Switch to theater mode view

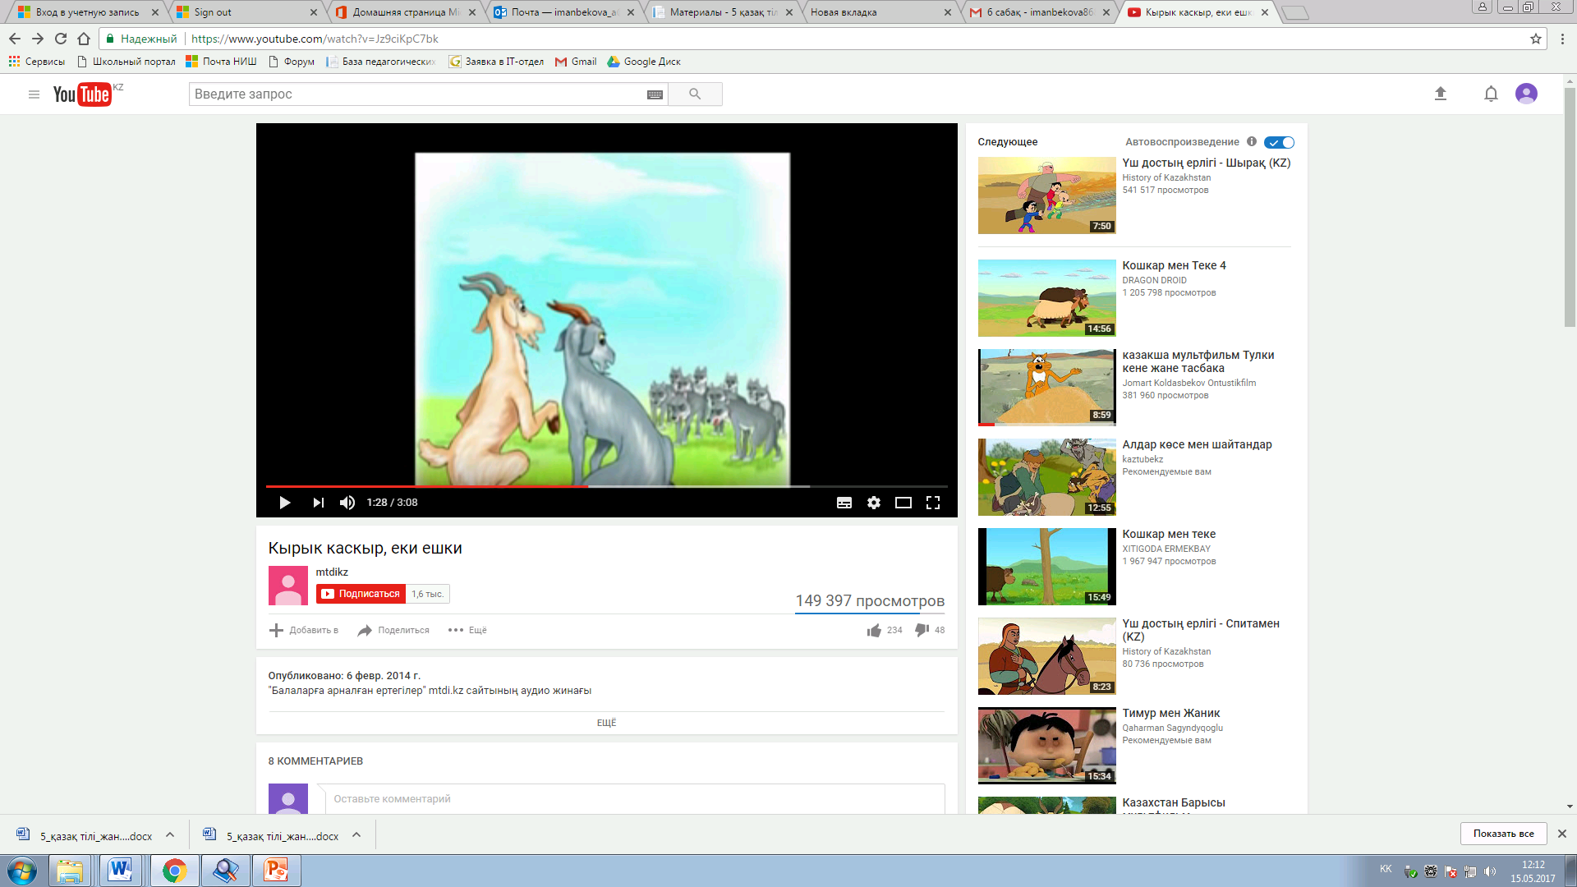click(x=903, y=503)
